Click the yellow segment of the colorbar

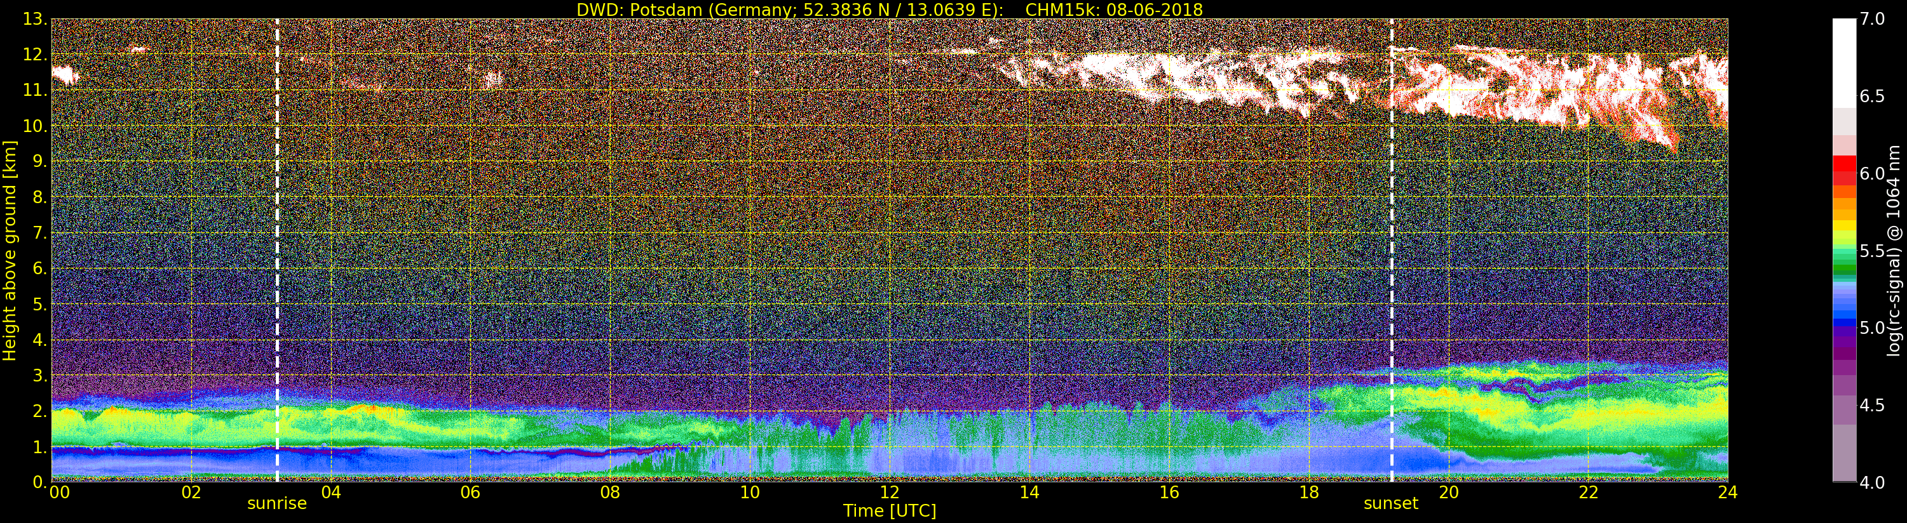click(x=1844, y=225)
